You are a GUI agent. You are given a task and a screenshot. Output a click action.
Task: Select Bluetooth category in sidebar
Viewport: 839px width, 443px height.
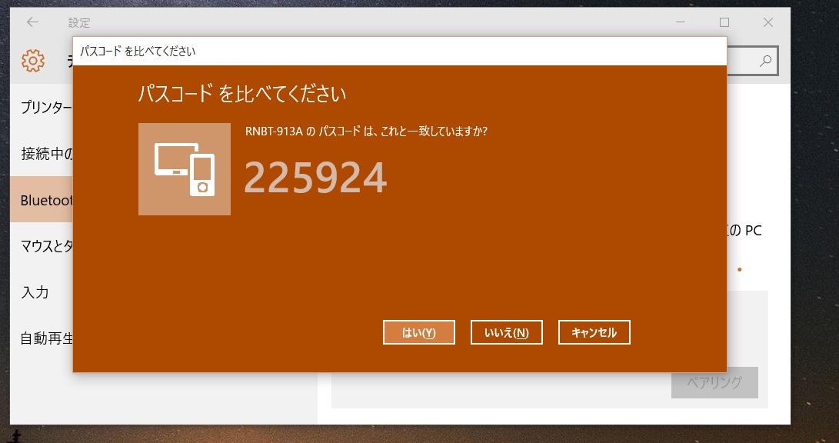(42, 199)
